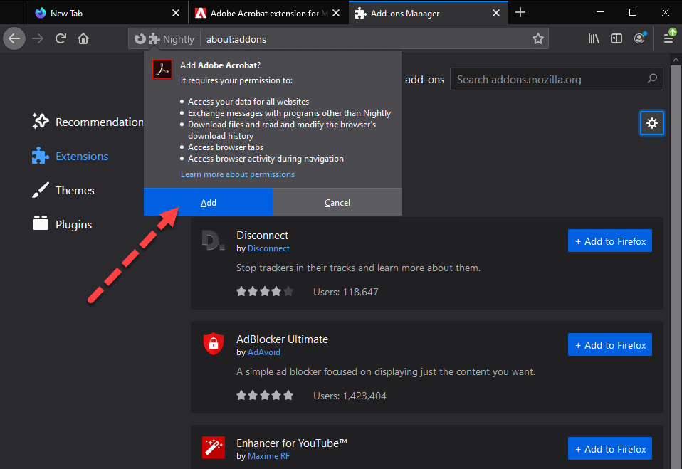Close the Adobe Acrobat extension tab
Image resolution: width=682 pixels, height=469 pixels.
point(336,13)
